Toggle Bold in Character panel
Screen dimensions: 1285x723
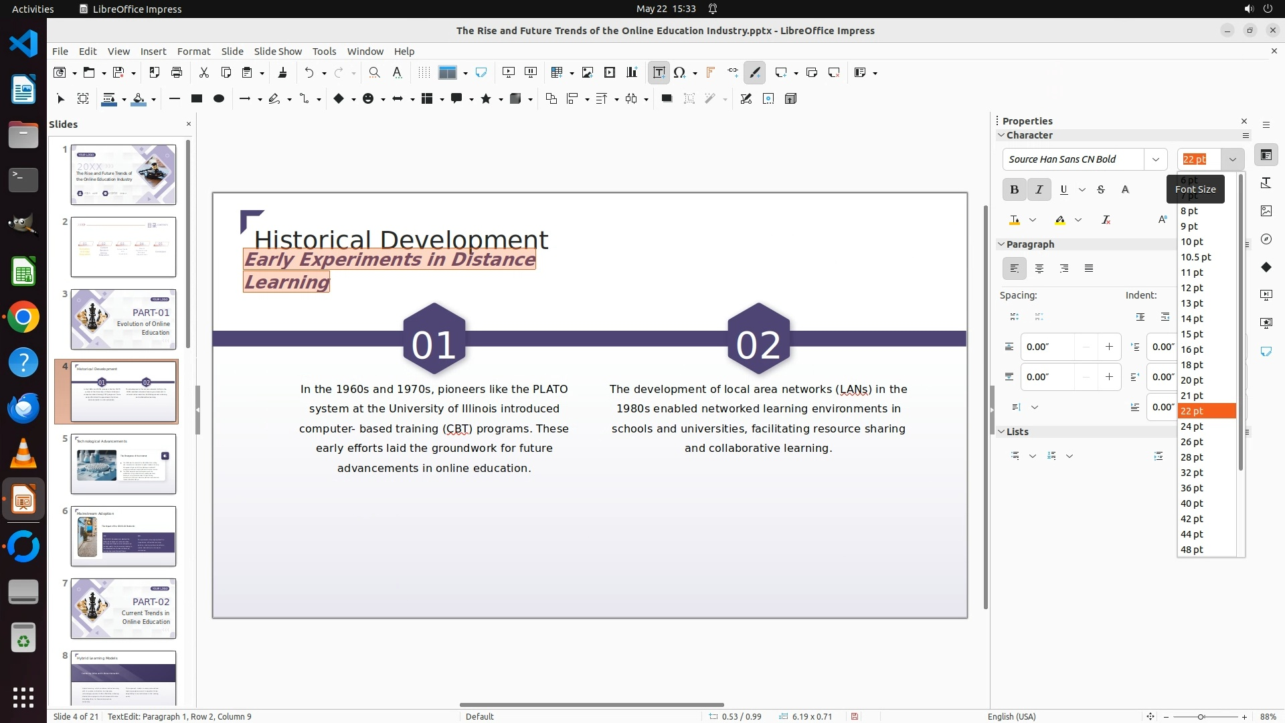coord(1014,190)
